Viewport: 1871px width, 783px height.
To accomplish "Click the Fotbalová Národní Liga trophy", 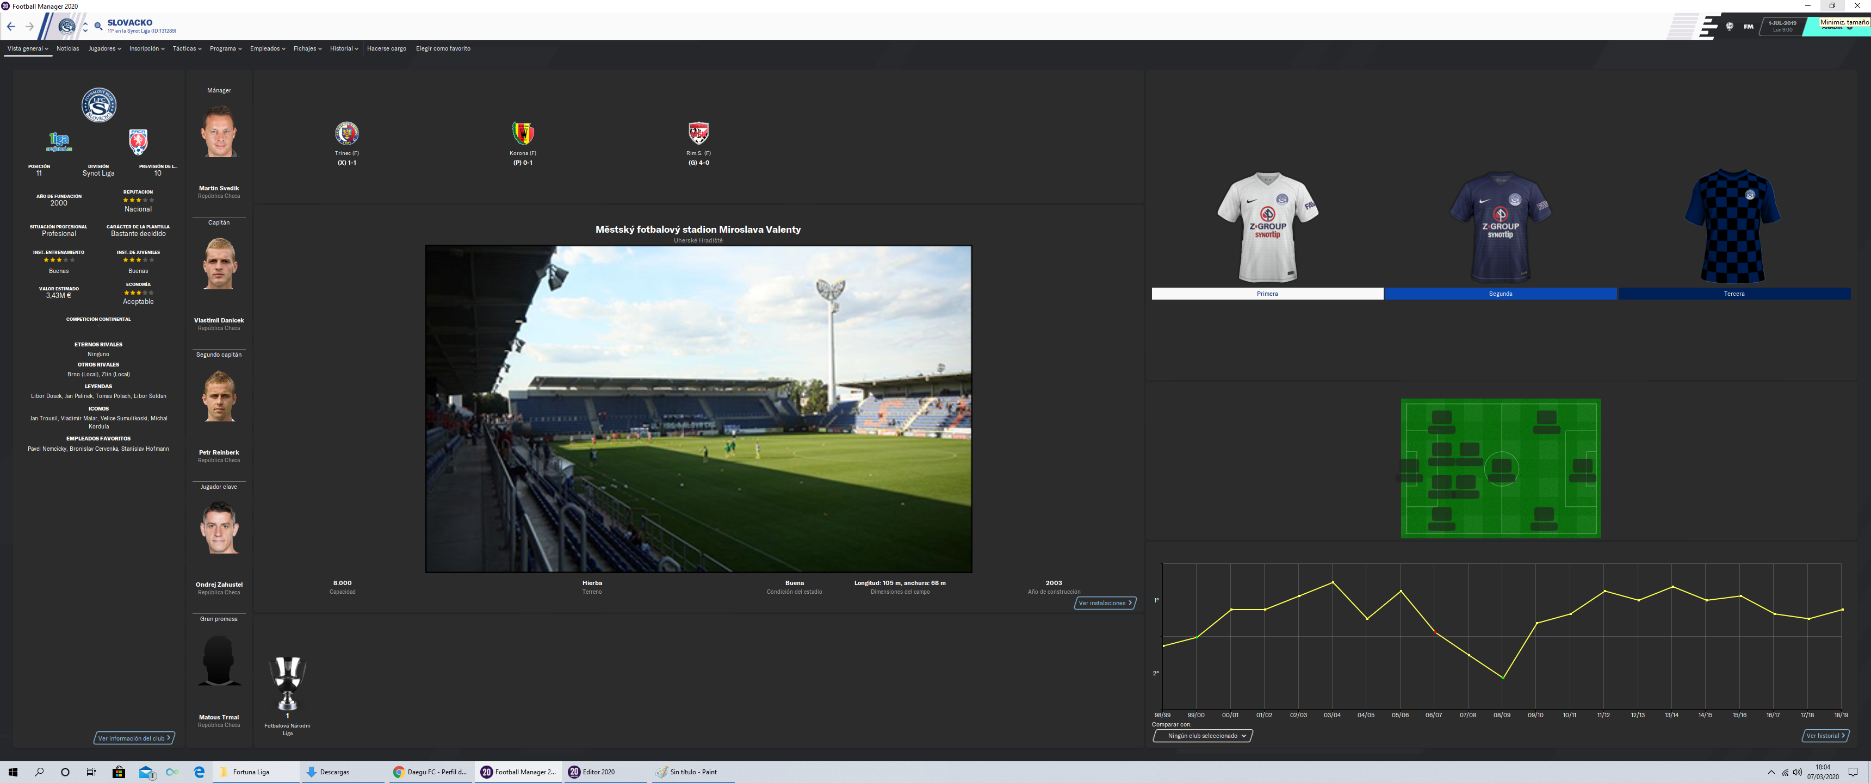I will click(x=288, y=683).
